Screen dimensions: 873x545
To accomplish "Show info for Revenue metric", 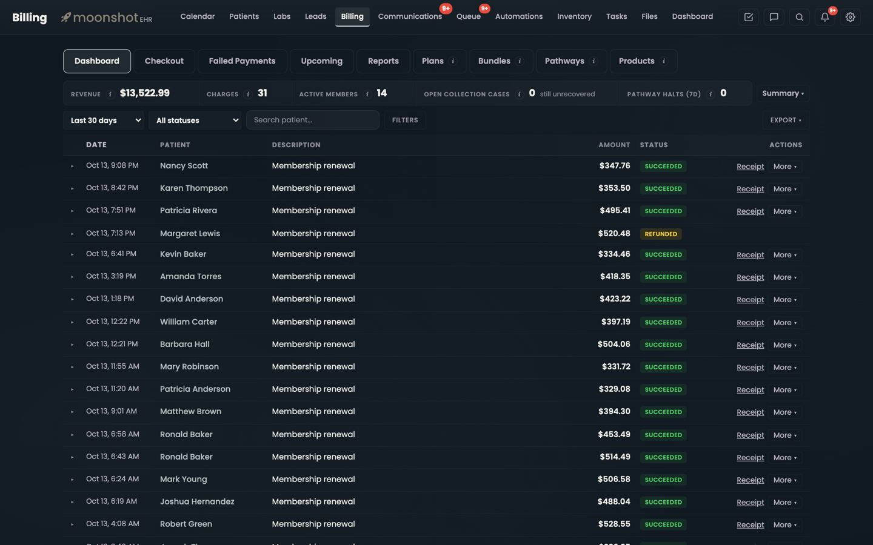I will click(x=110, y=94).
